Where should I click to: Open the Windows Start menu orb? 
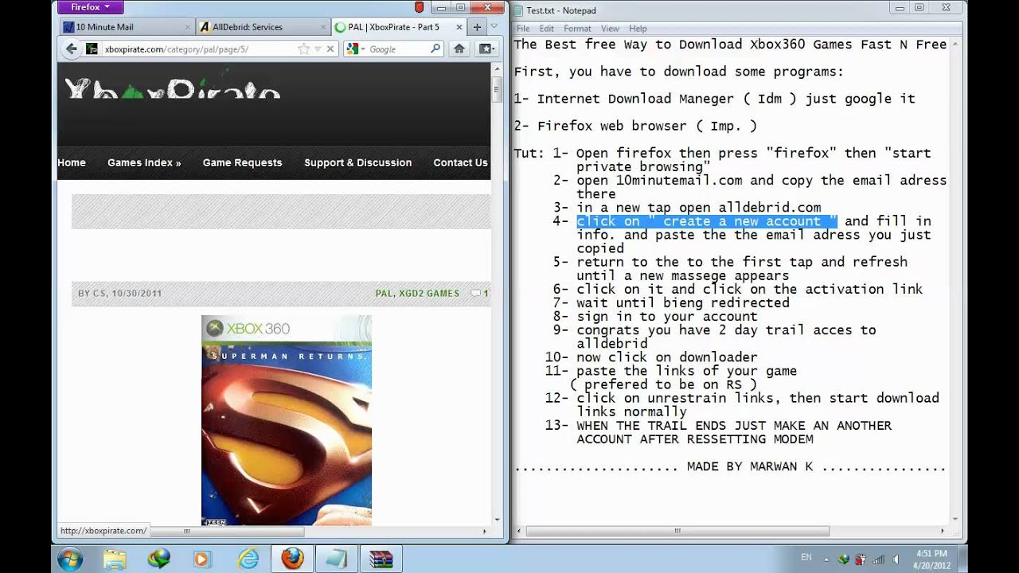[69, 559]
